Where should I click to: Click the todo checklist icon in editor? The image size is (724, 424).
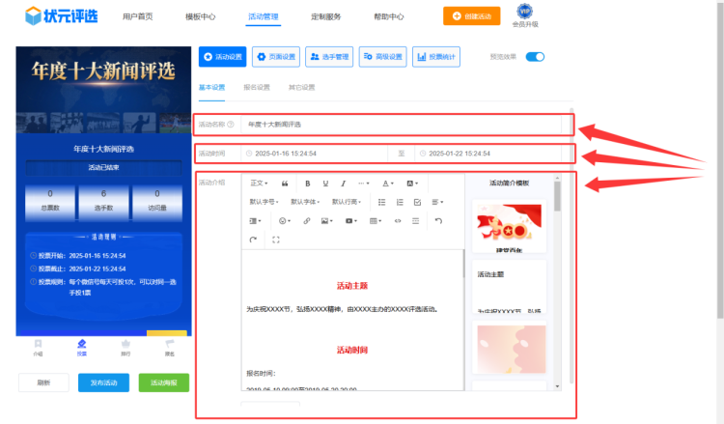tap(417, 202)
